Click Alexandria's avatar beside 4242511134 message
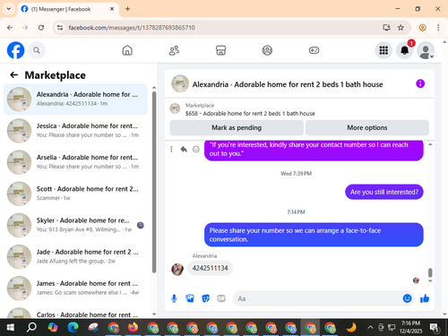Viewport: 448px width, 336px height. pyautogui.click(x=177, y=270)
